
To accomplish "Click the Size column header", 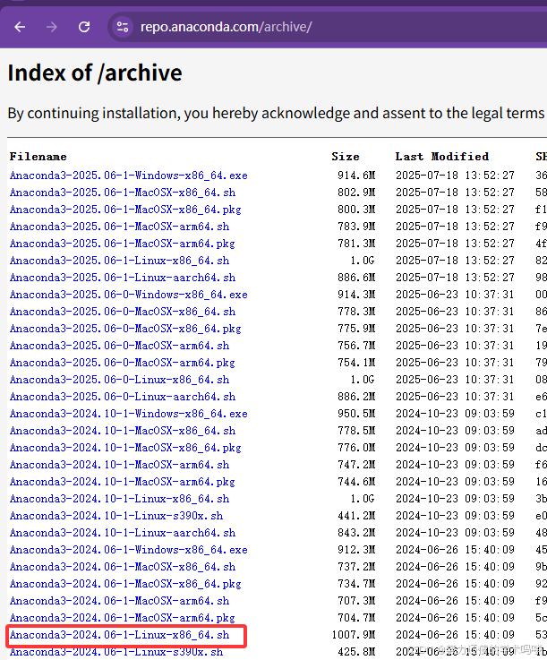I will [346, 157].
